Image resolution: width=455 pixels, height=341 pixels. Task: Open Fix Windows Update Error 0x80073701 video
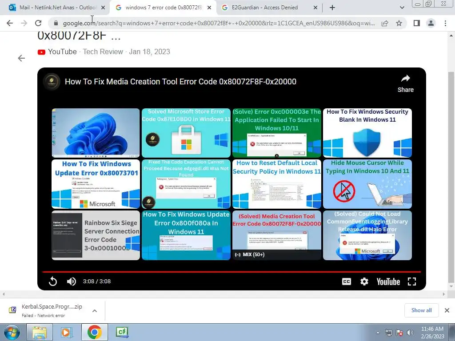pyautogui.click(x=96, y=184)
